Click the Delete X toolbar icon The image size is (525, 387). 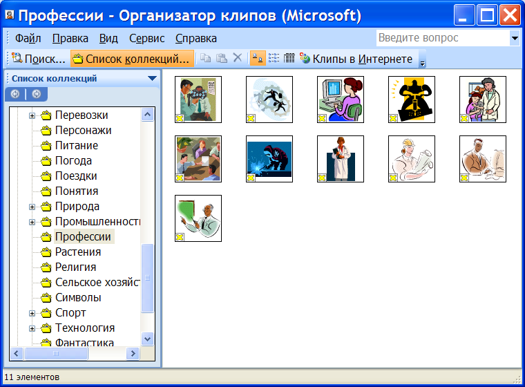tap(238, 58)
